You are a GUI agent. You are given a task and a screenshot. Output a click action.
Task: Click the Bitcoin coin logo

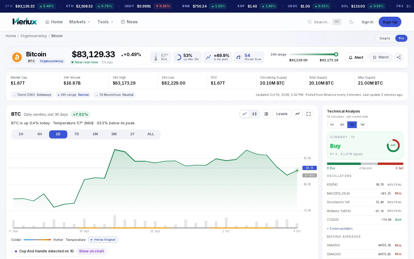pos(17,57)
